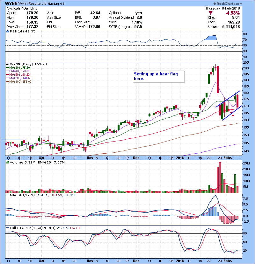Click the Annual Dividend value 2.0
The image size is (255, 264).
click(139, 17)
